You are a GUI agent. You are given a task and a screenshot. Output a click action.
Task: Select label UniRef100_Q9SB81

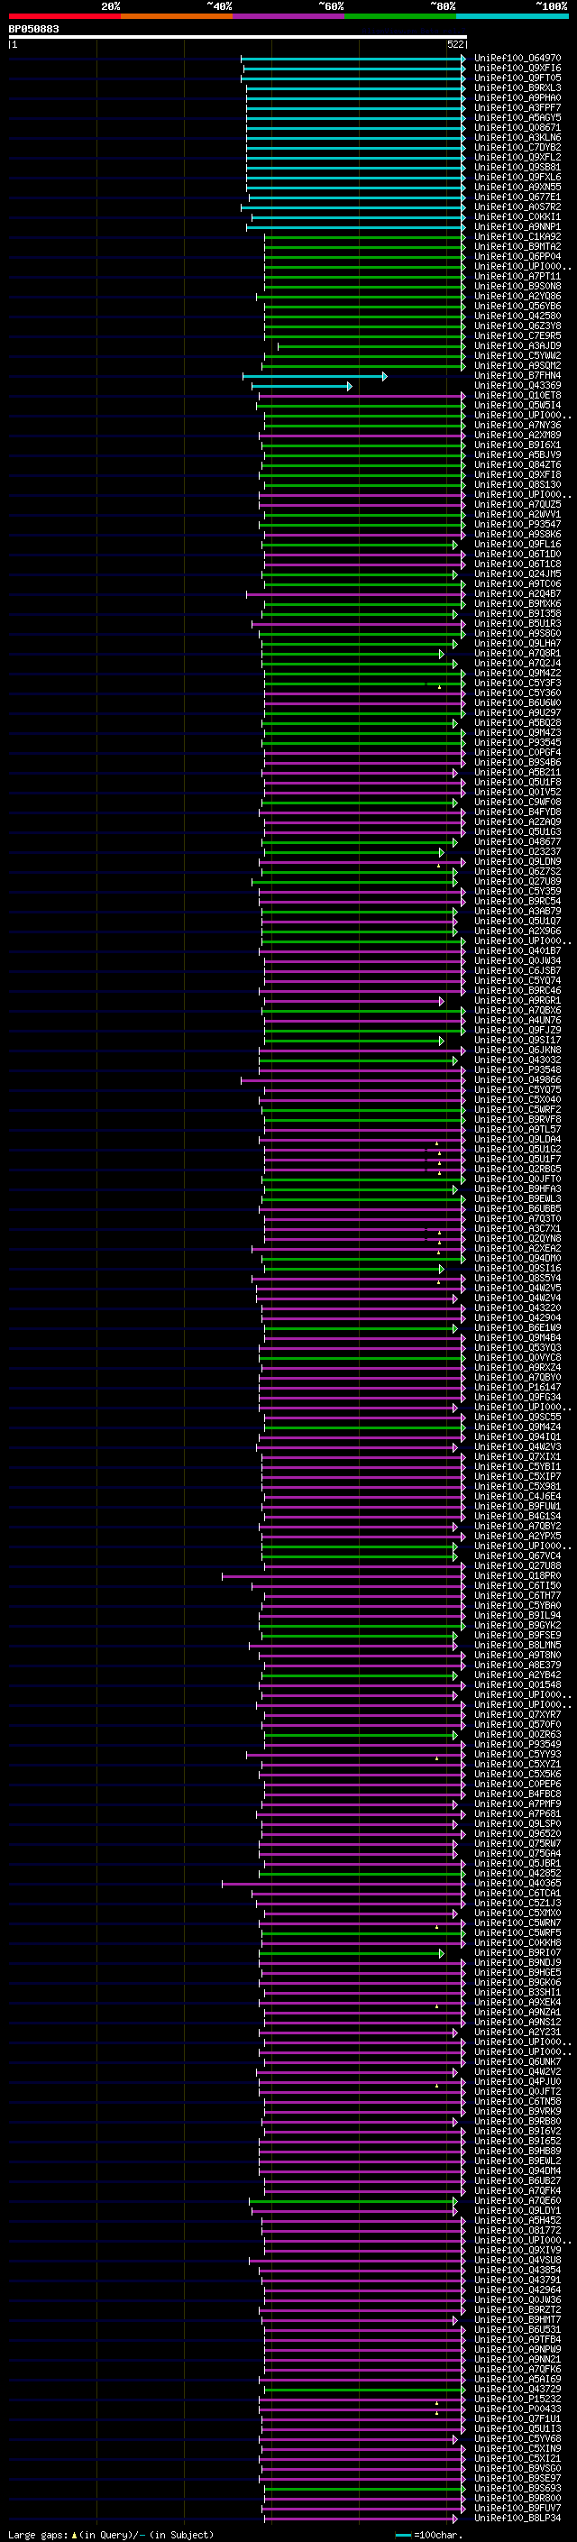pyautogui.click(x=517, y=167)
